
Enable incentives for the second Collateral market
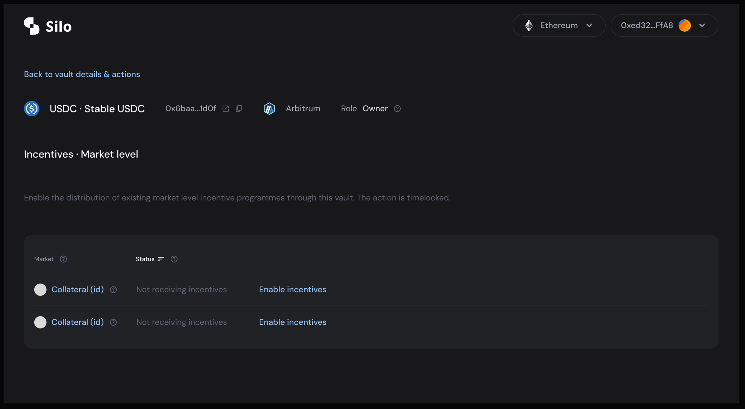pos(292,322)
